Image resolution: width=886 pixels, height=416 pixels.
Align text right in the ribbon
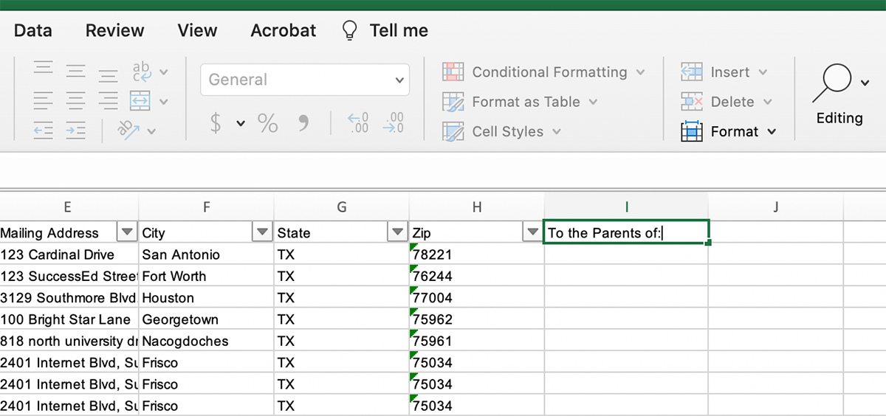(109, 100)
